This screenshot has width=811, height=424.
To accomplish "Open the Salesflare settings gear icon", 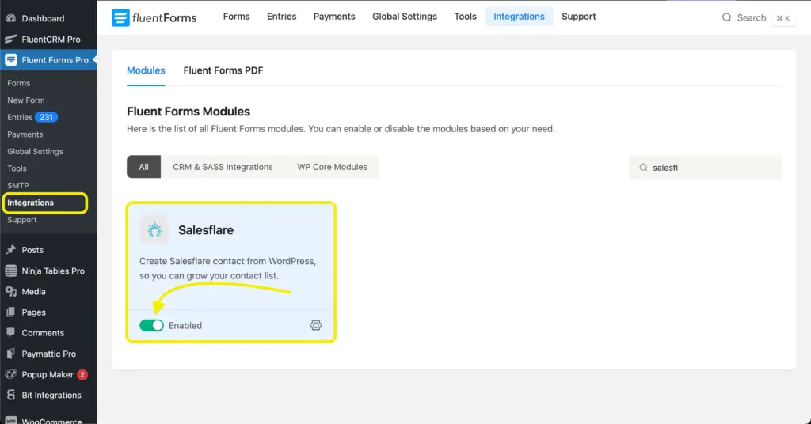I will [315, 325].
